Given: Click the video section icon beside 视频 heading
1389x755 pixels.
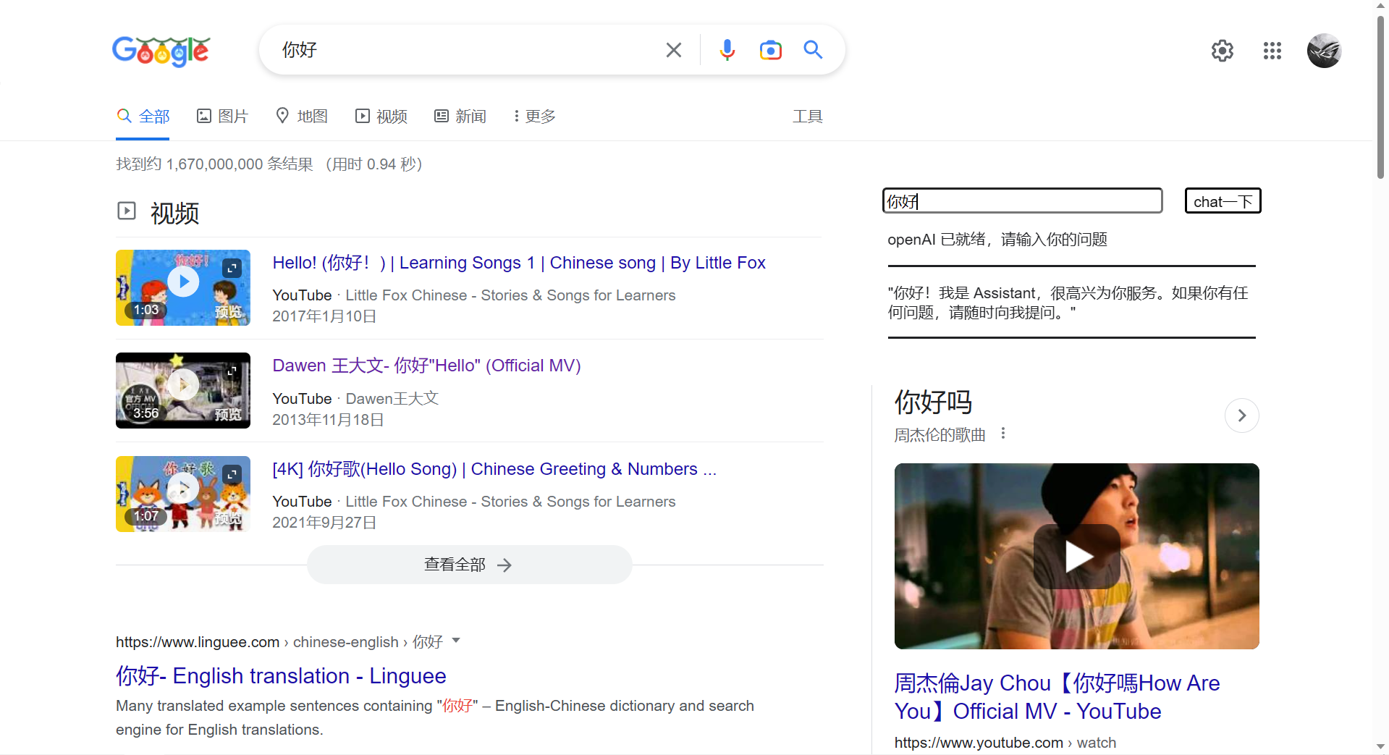Looking at the screenshot, I should pos(127,211).
